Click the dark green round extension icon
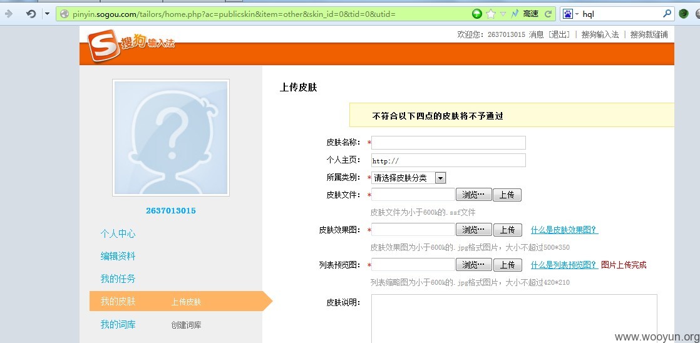Viewport: 700px width, 343px height. tap(684, 14)
